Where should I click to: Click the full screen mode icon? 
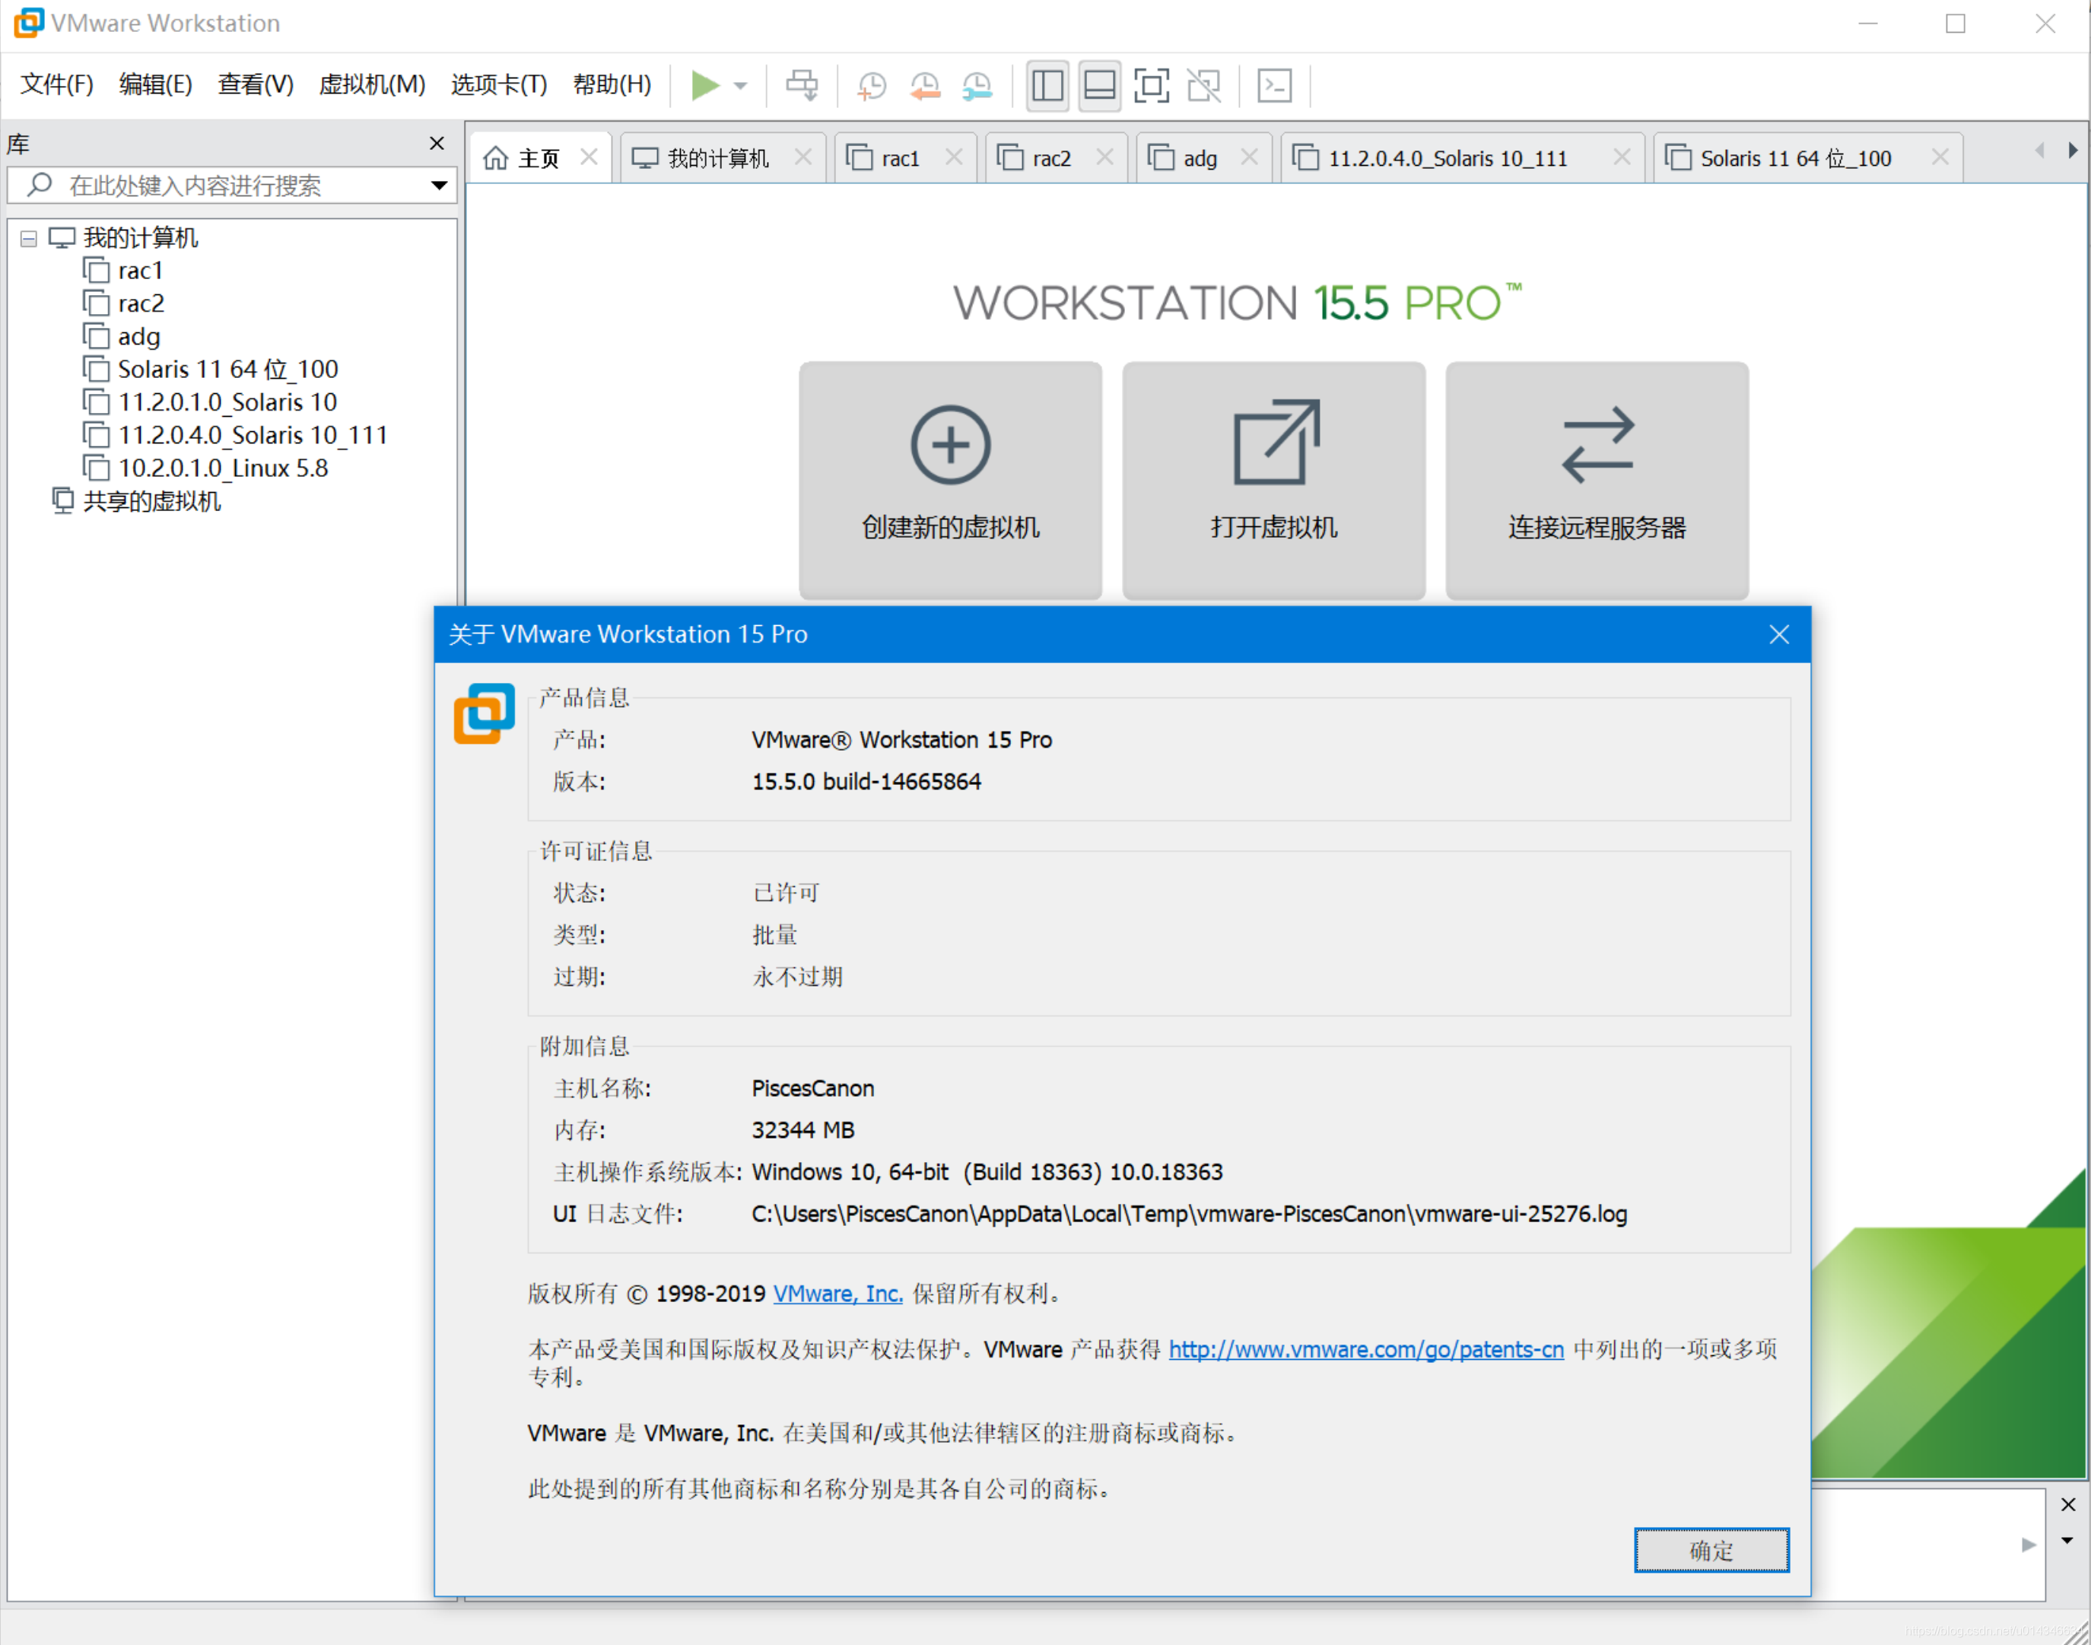point(1152,84)
